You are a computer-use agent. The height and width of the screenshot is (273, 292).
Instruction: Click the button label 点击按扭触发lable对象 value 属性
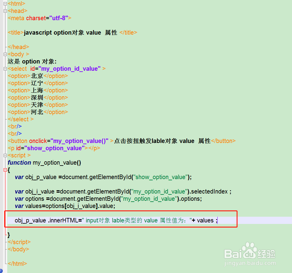click(162, 141)
